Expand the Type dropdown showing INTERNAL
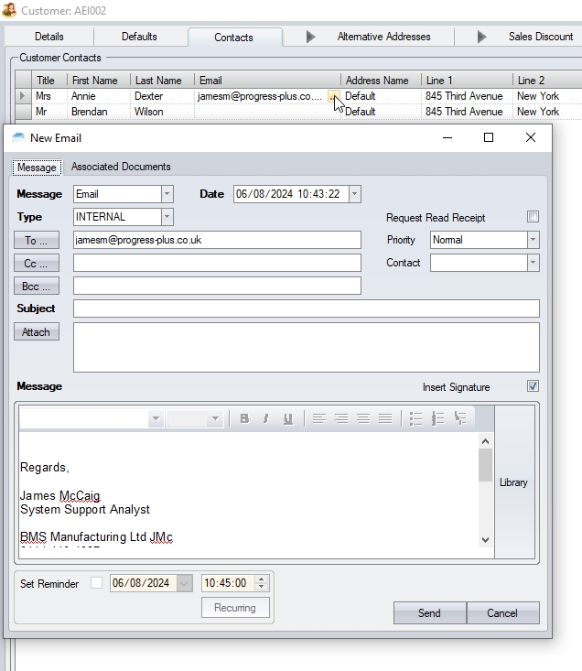 click(x=167, y=217)
